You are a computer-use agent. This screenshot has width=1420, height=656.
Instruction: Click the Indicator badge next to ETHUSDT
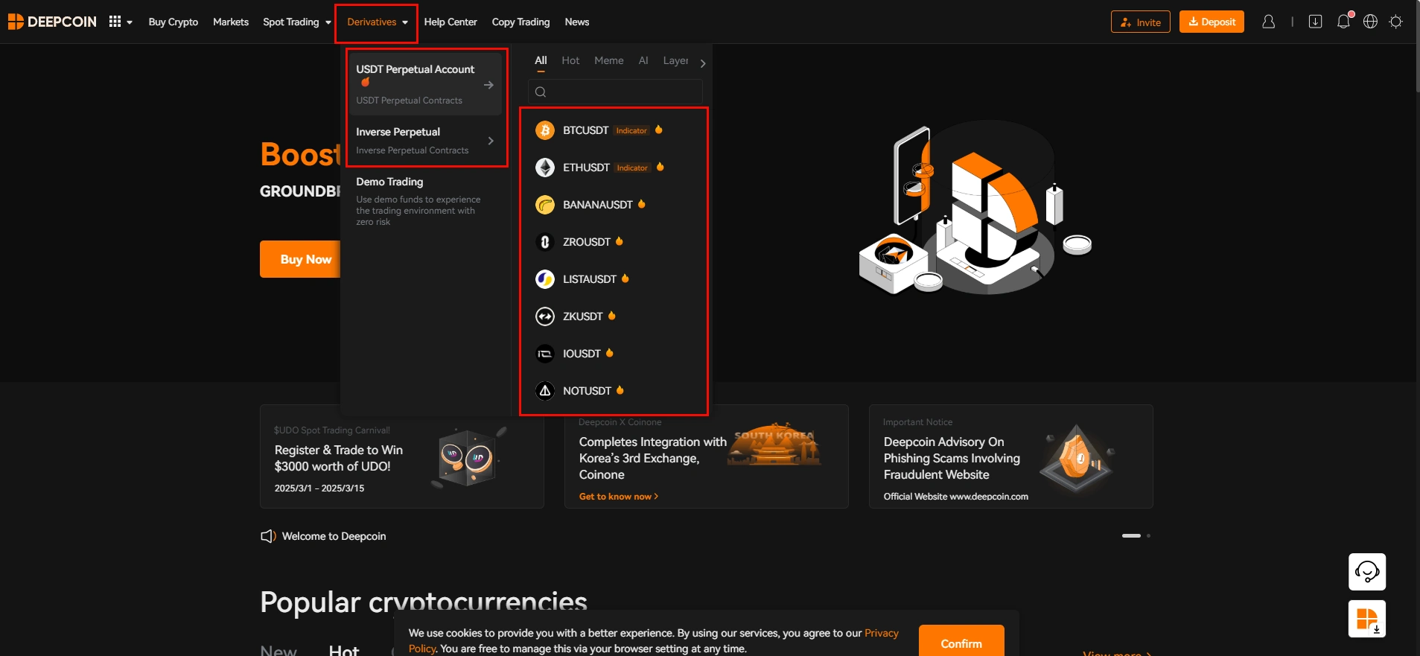click(632, 168)
